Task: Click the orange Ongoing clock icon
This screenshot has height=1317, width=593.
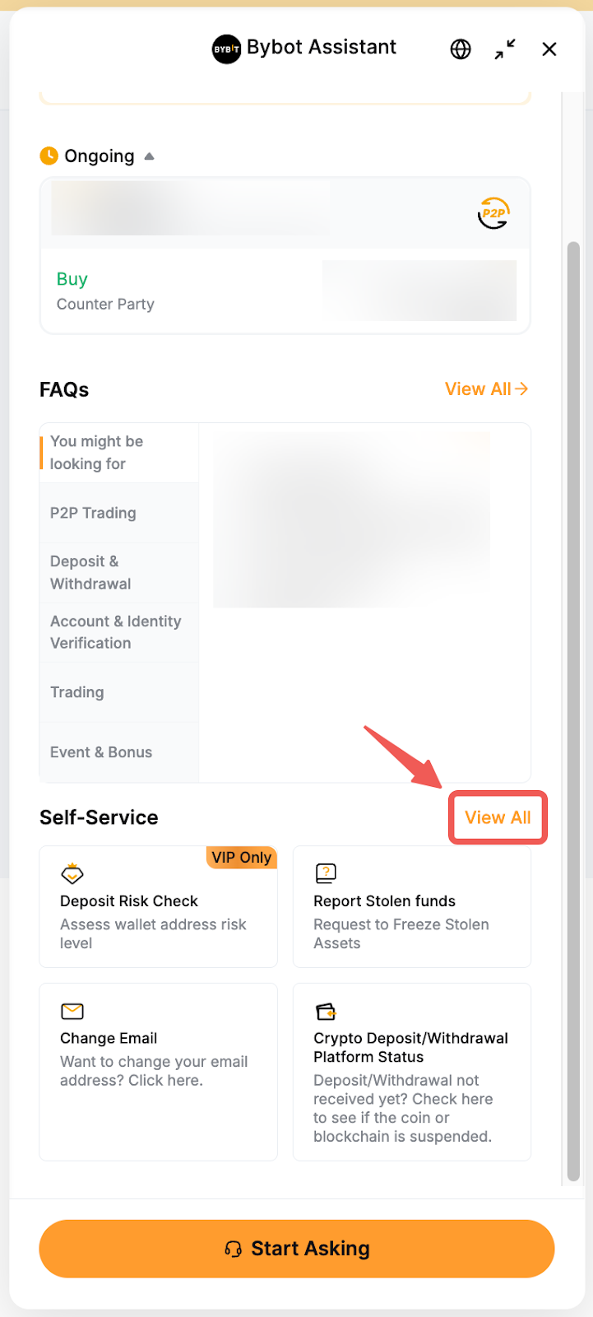Action: [x=49, y=156]
